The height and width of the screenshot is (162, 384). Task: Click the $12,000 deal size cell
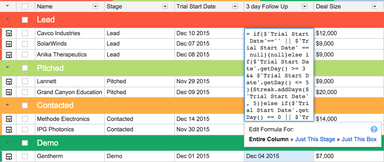(349, 33)
